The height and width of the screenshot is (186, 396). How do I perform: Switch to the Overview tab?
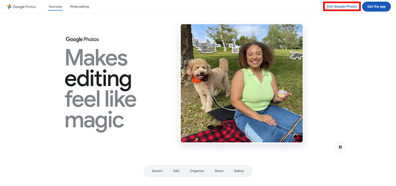55,7
